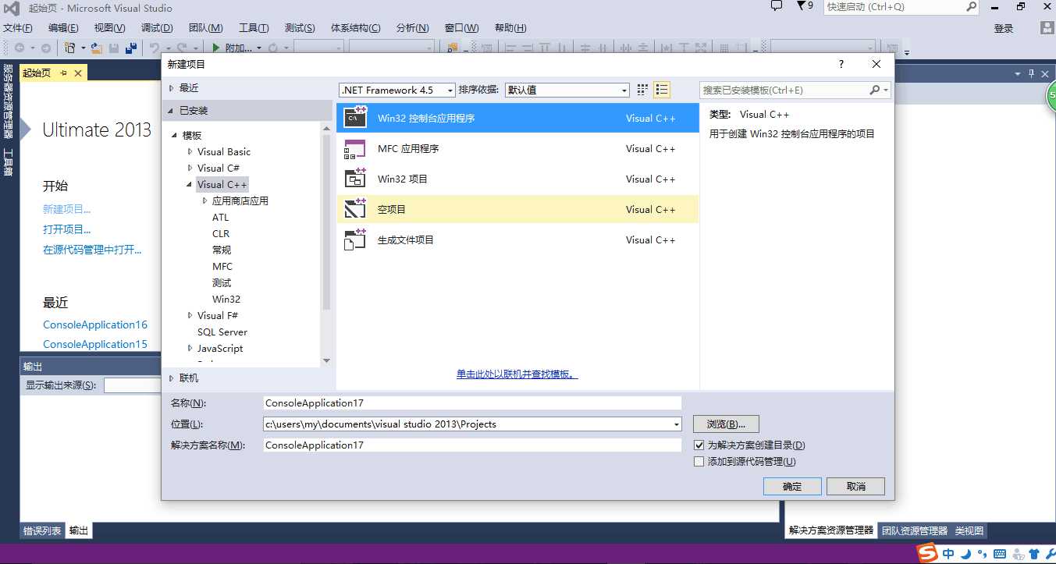Select the Win32 控制台应用程序 template icon
The image size is (1056, 564).
click(355, 118)
